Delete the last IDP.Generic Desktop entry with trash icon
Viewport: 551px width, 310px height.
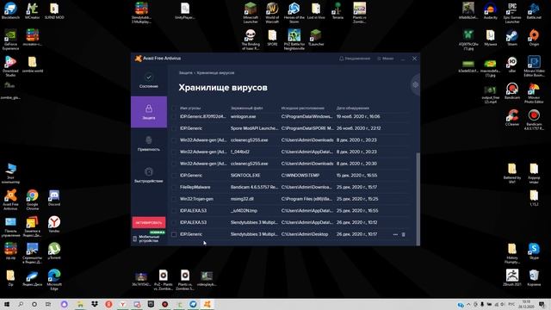tap(404, 234)
